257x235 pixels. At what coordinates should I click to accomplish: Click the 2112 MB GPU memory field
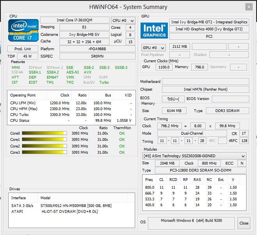[x=180, y=47]
